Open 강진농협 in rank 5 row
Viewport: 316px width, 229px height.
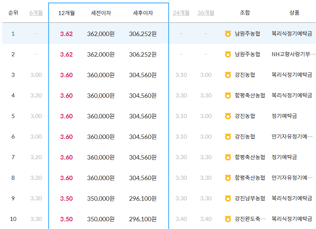coord(245,116)
